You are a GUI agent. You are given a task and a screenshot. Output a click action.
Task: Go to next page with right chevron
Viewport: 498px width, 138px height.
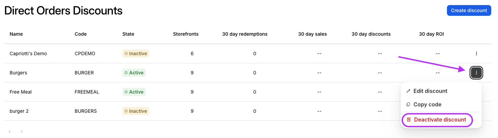click(x=22, y=131)
